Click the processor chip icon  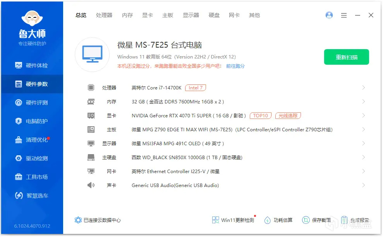point(91,88)
